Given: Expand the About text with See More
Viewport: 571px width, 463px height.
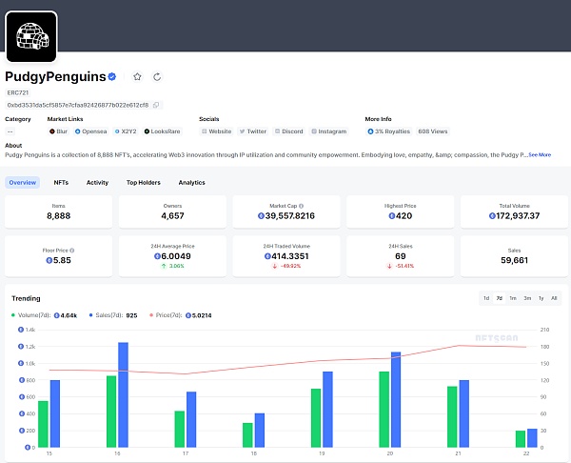Looking at the screenshot, I should click(540, 155).
